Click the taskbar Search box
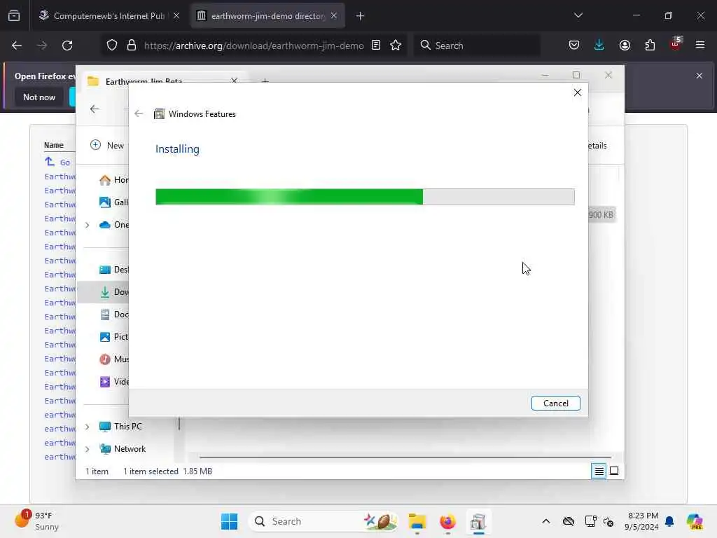Viewport: 717px width, 538px height. tap(323, 521)
